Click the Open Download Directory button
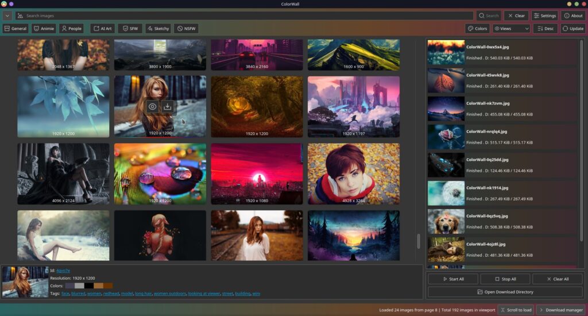588x316 pixels. tap(506, 292)
